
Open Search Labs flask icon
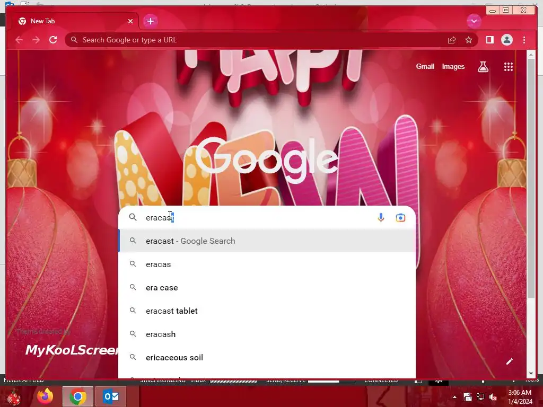(x=483, y=67)
